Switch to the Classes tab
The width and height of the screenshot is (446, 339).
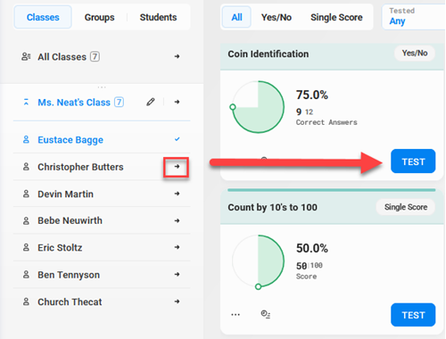click(43, 17)
